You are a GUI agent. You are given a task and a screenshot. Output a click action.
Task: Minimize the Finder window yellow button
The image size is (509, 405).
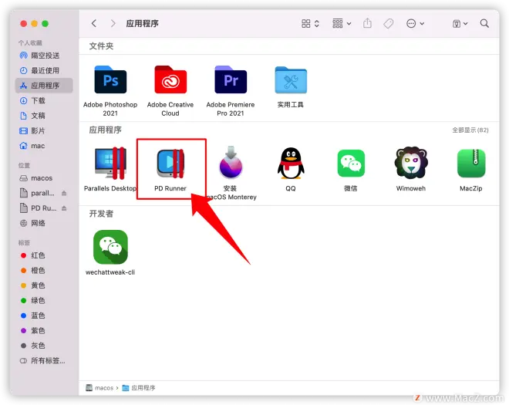(x=35, y=23)
